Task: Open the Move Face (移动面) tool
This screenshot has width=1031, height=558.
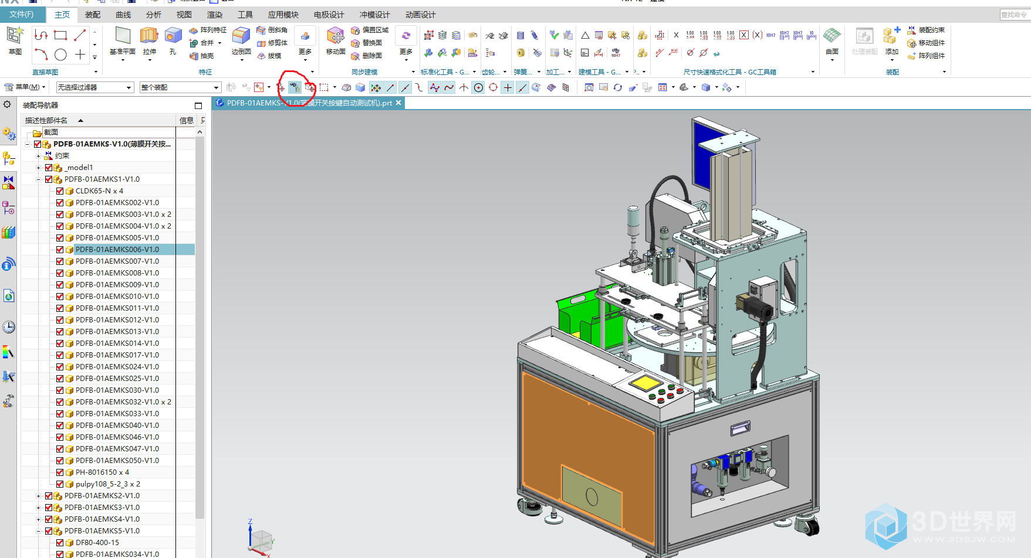Action: (336, 41)
